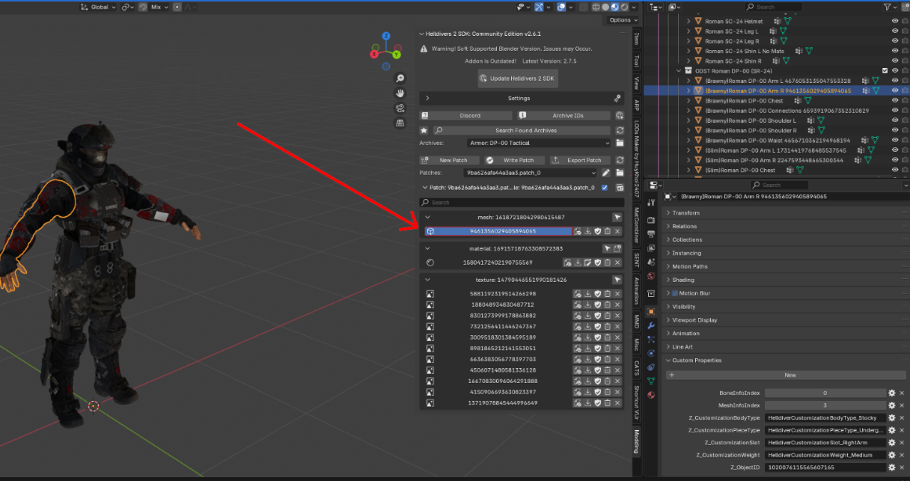The image size is (910, 481).
Task: Click the Archive IDs button
Action: pyautogui.click(x=564, y=115)
